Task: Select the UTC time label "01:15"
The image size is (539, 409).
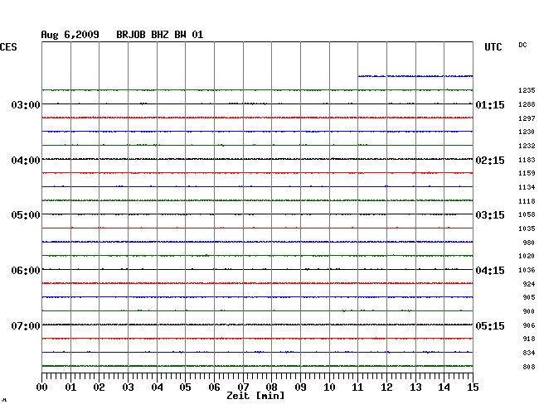Action: click(x=490, y=104)
